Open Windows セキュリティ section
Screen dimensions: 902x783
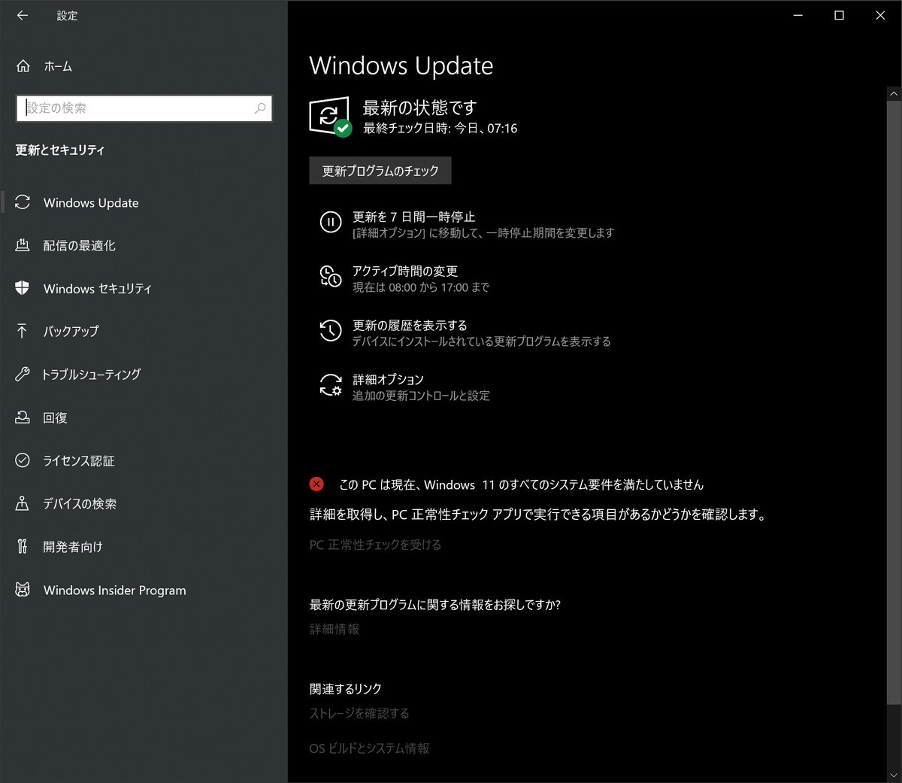98,288
